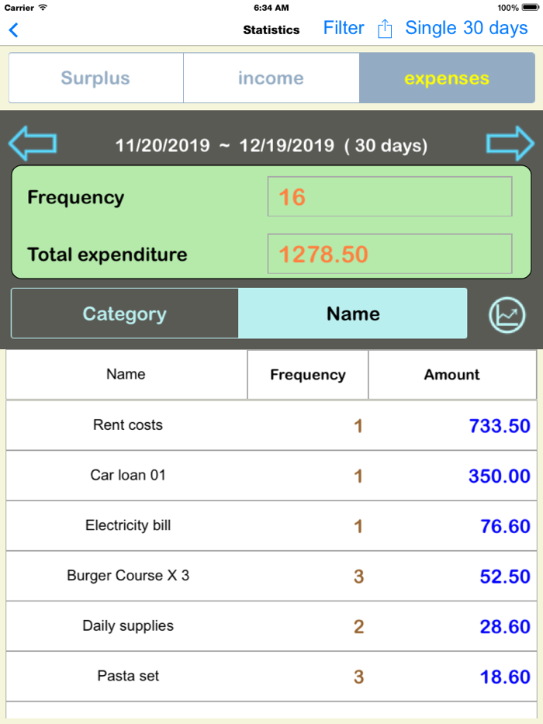Open the share options

tap(385, 28)
